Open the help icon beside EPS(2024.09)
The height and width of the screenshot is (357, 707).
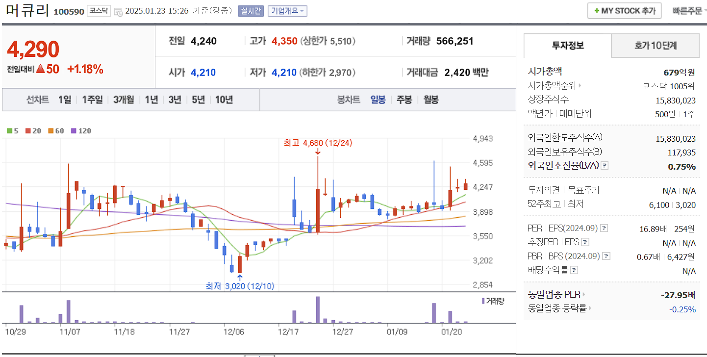(x=604, y=228)
